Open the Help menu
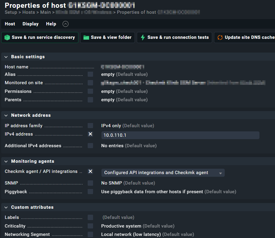 (51, 24)
